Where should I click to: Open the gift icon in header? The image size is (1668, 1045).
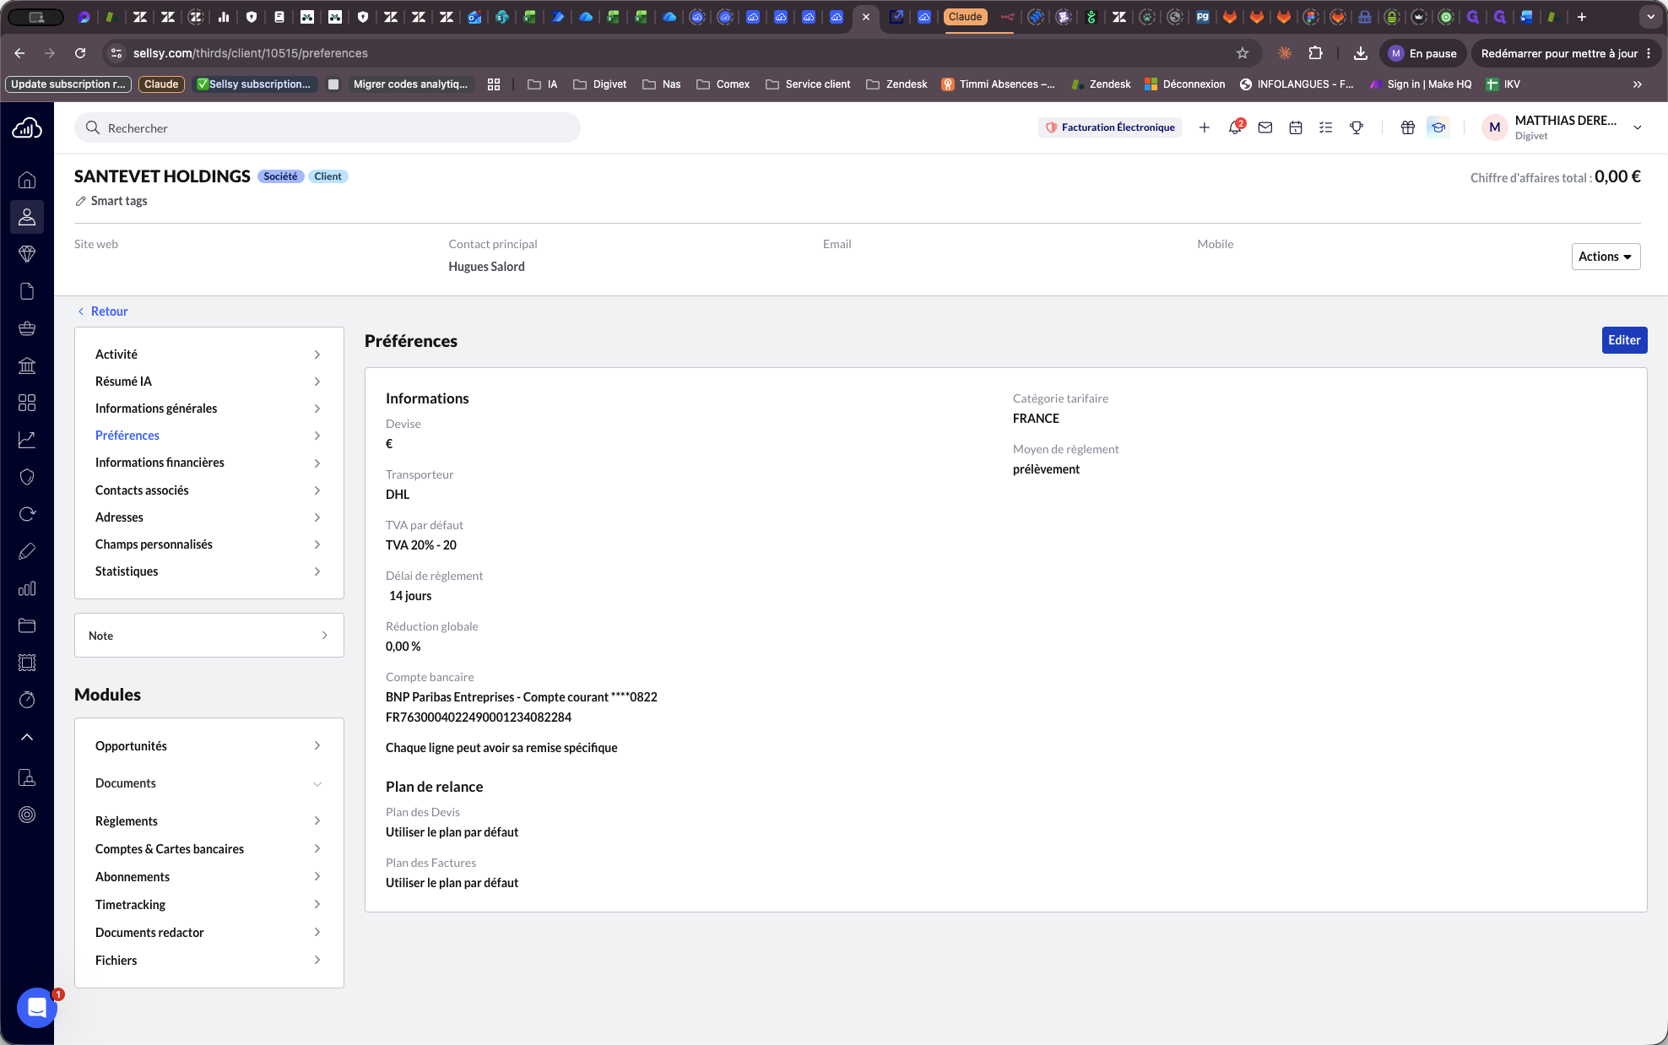(1408, 127)
